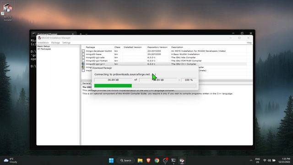Select the mingw32-base package name
Screen dimensions: 293x165
(93, 54)
